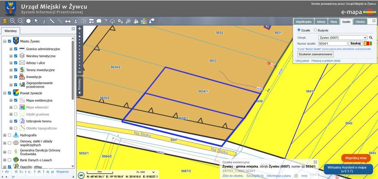The height and width of the screenshot is (179, 378).
Task: Click the zoom out magnifier tool
Action: (20, 21)
